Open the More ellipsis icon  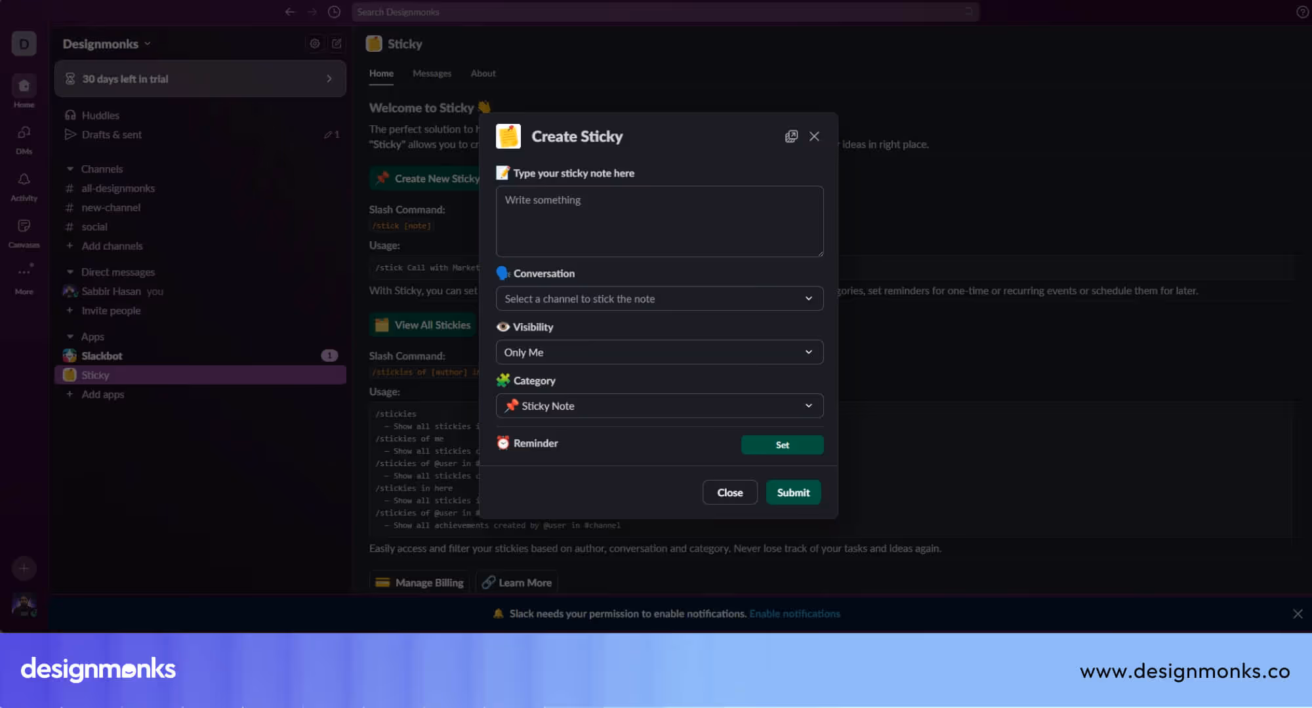tap(24, 272)
